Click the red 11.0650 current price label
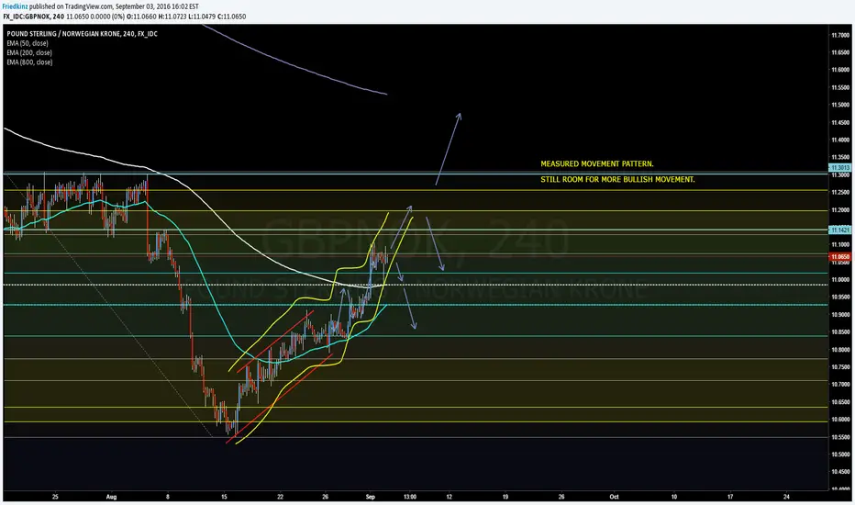Image resolution: width=855 pixels, height=505 pixels. [x=839, y=256]
